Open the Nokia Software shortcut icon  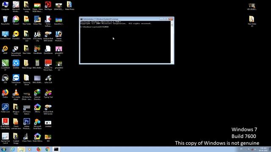tap(48, 21)
